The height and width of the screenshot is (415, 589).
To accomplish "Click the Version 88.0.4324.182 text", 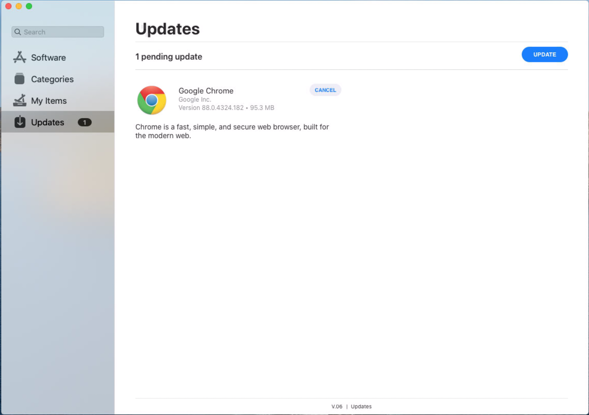I will pos(211,108).
